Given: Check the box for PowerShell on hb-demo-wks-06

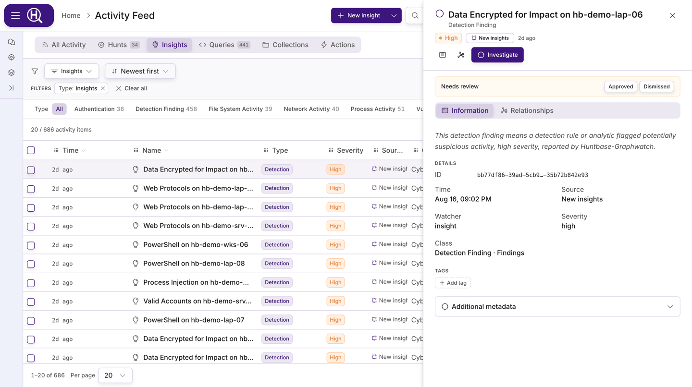Looking at the screenshot, I should tap(31, 245).
